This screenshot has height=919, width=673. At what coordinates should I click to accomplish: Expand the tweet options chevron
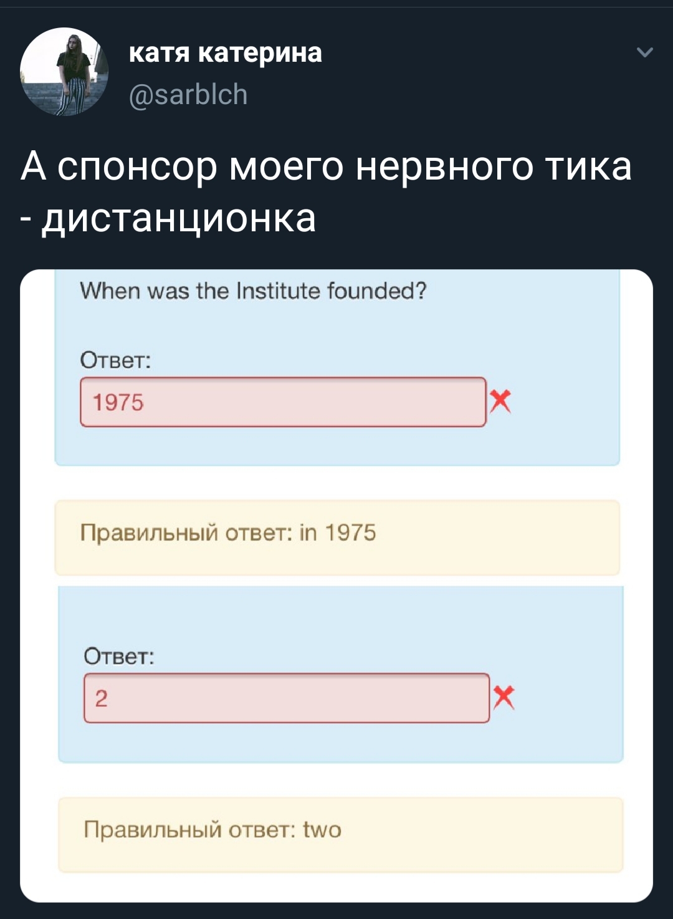pos(645,53)
